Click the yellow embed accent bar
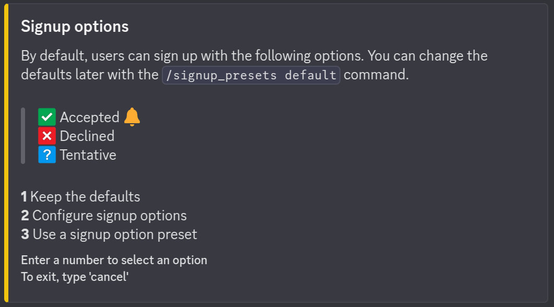 [x=6, y=153]
